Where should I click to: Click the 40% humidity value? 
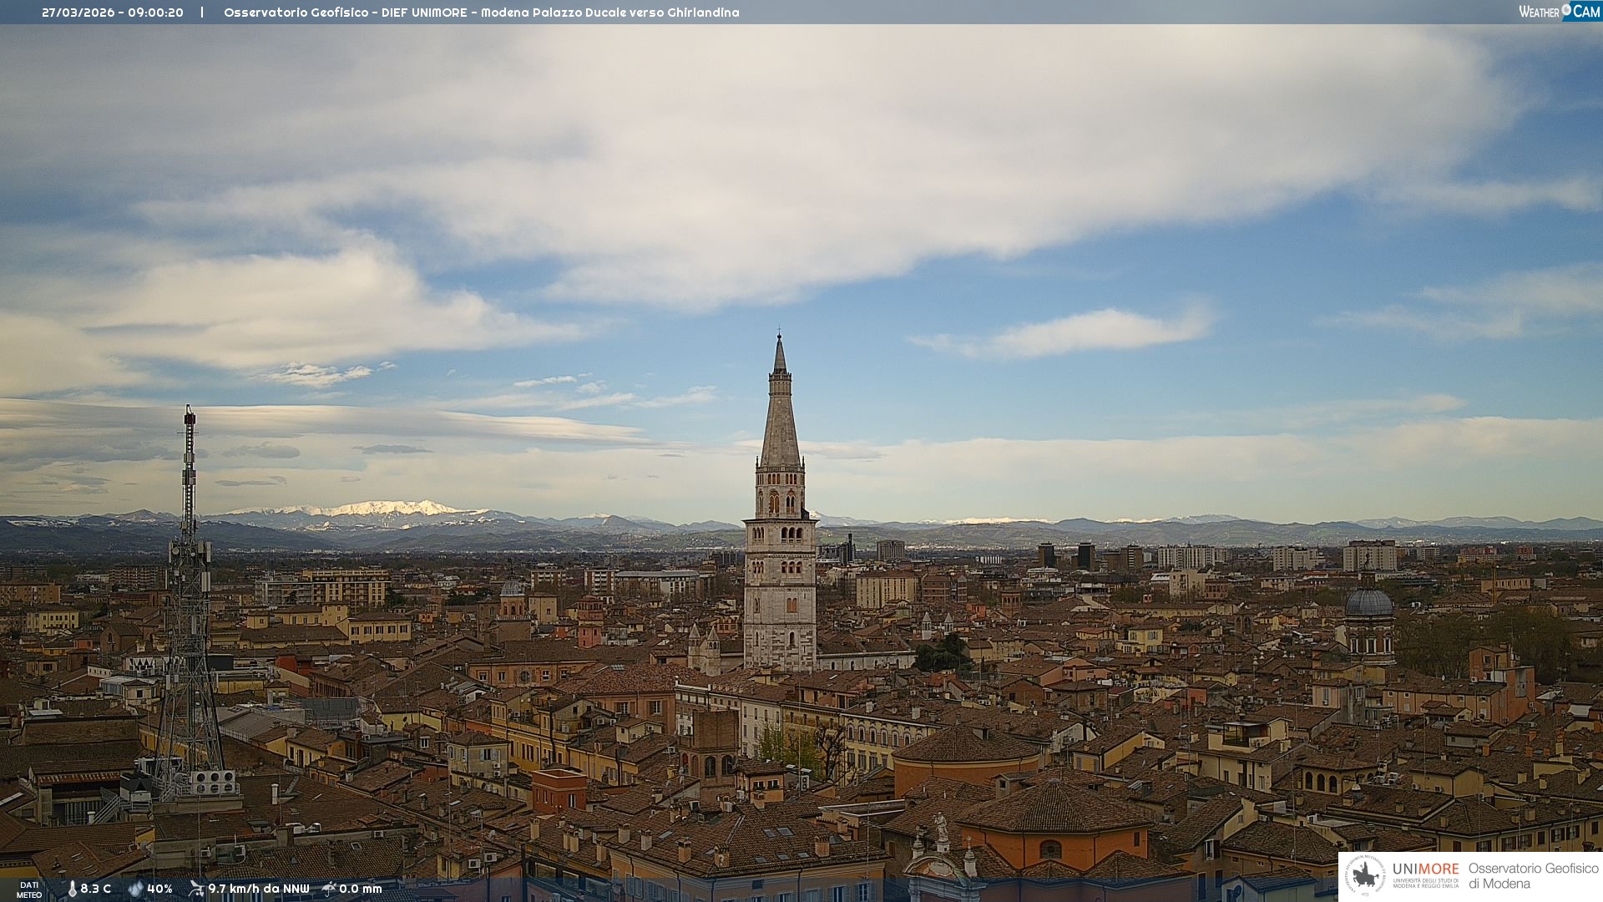[x=159, y=889]
